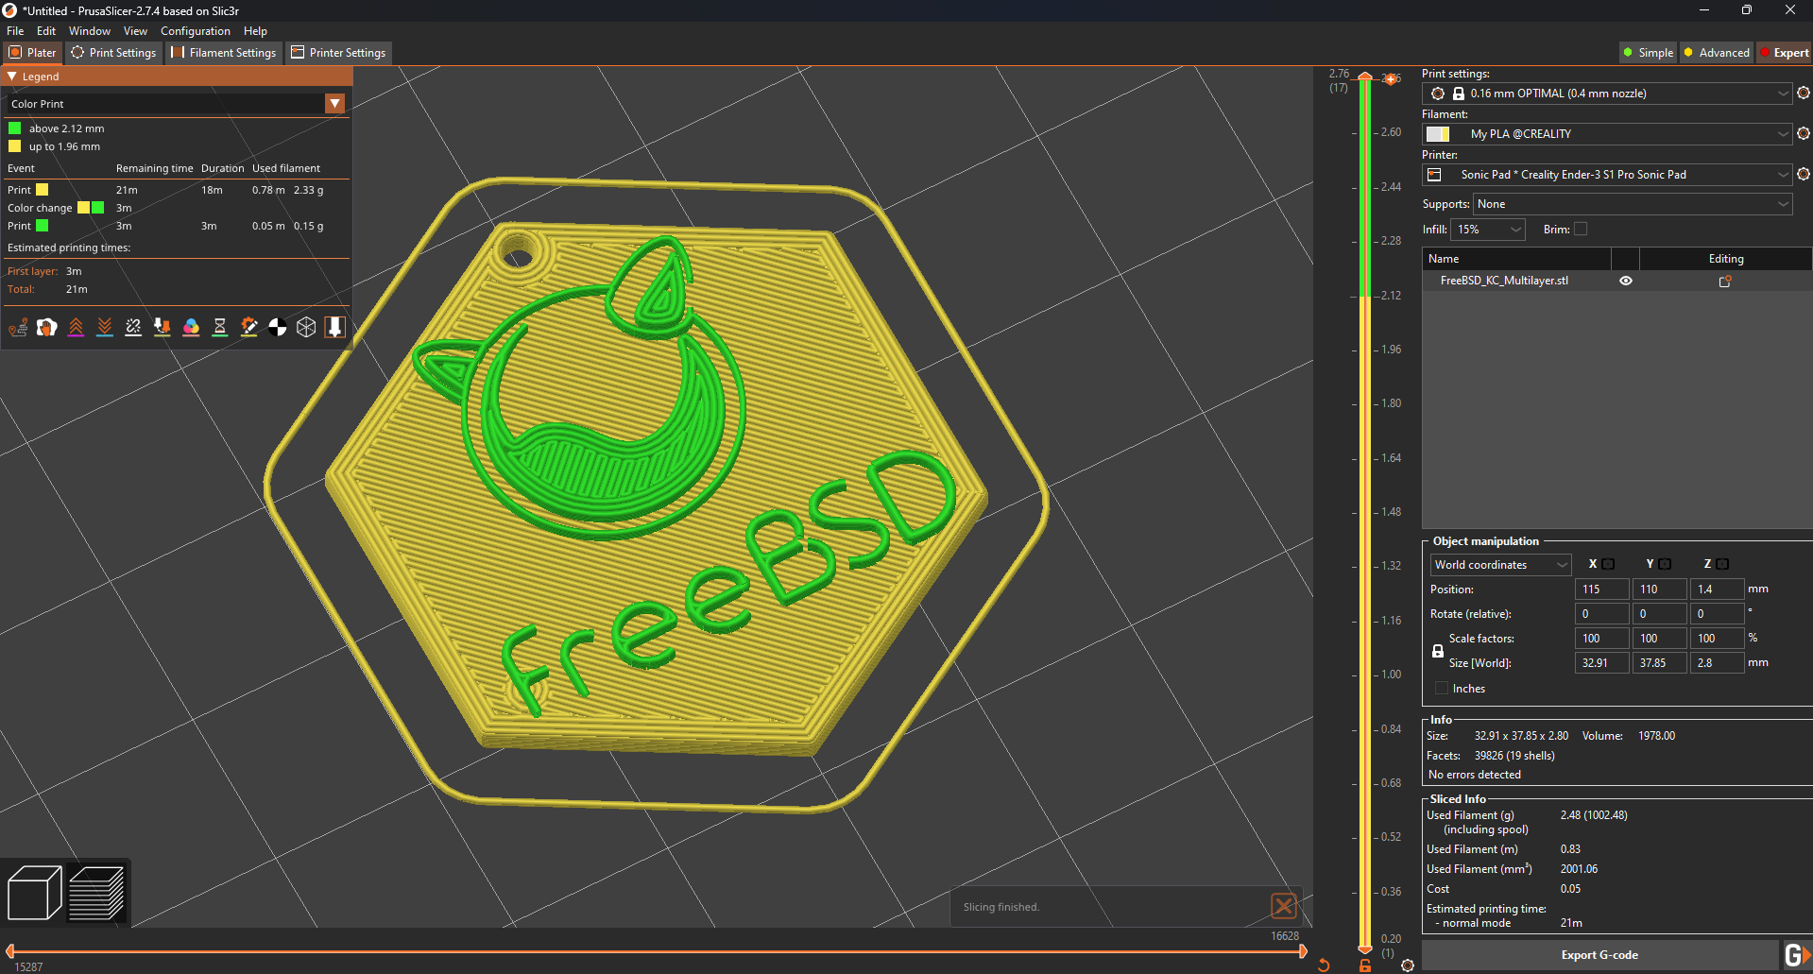Edit filament preset cog icon
The image size is (1813, 974).
coord(1804,133)
